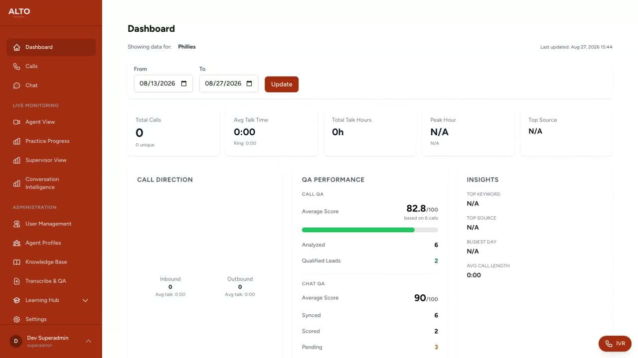Open the IVR phone button
This screenshot has height=358, width=638.
(x=615, y=344)
